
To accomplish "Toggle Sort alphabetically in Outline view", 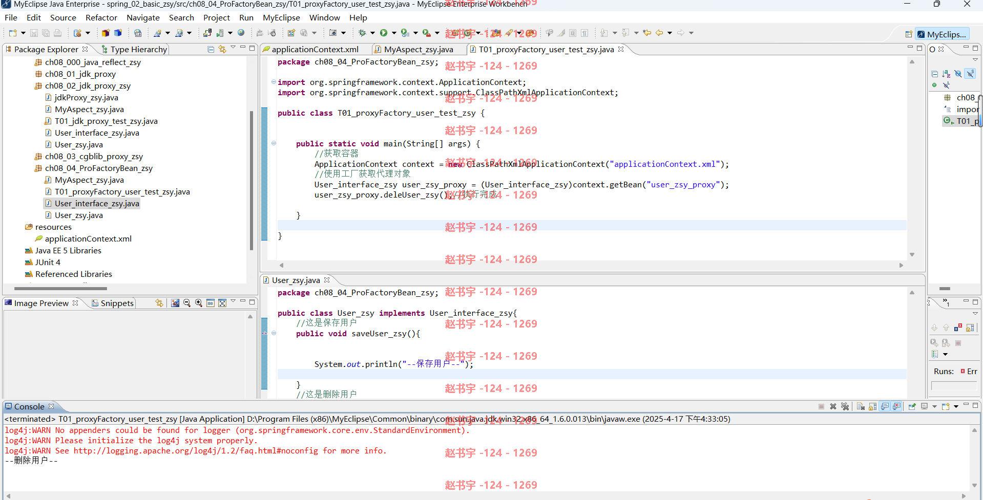I will click(x=946, y=74).
